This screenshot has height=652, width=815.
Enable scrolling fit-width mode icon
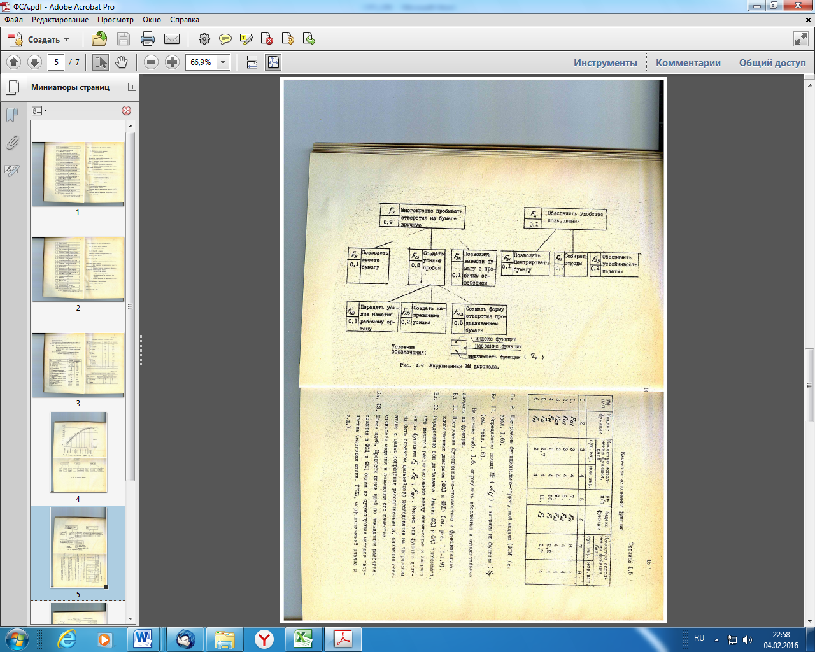point(252,62)
